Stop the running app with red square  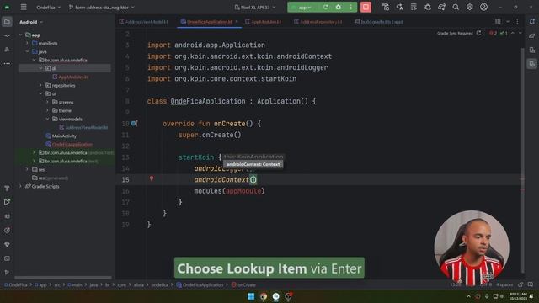[366, 7]
